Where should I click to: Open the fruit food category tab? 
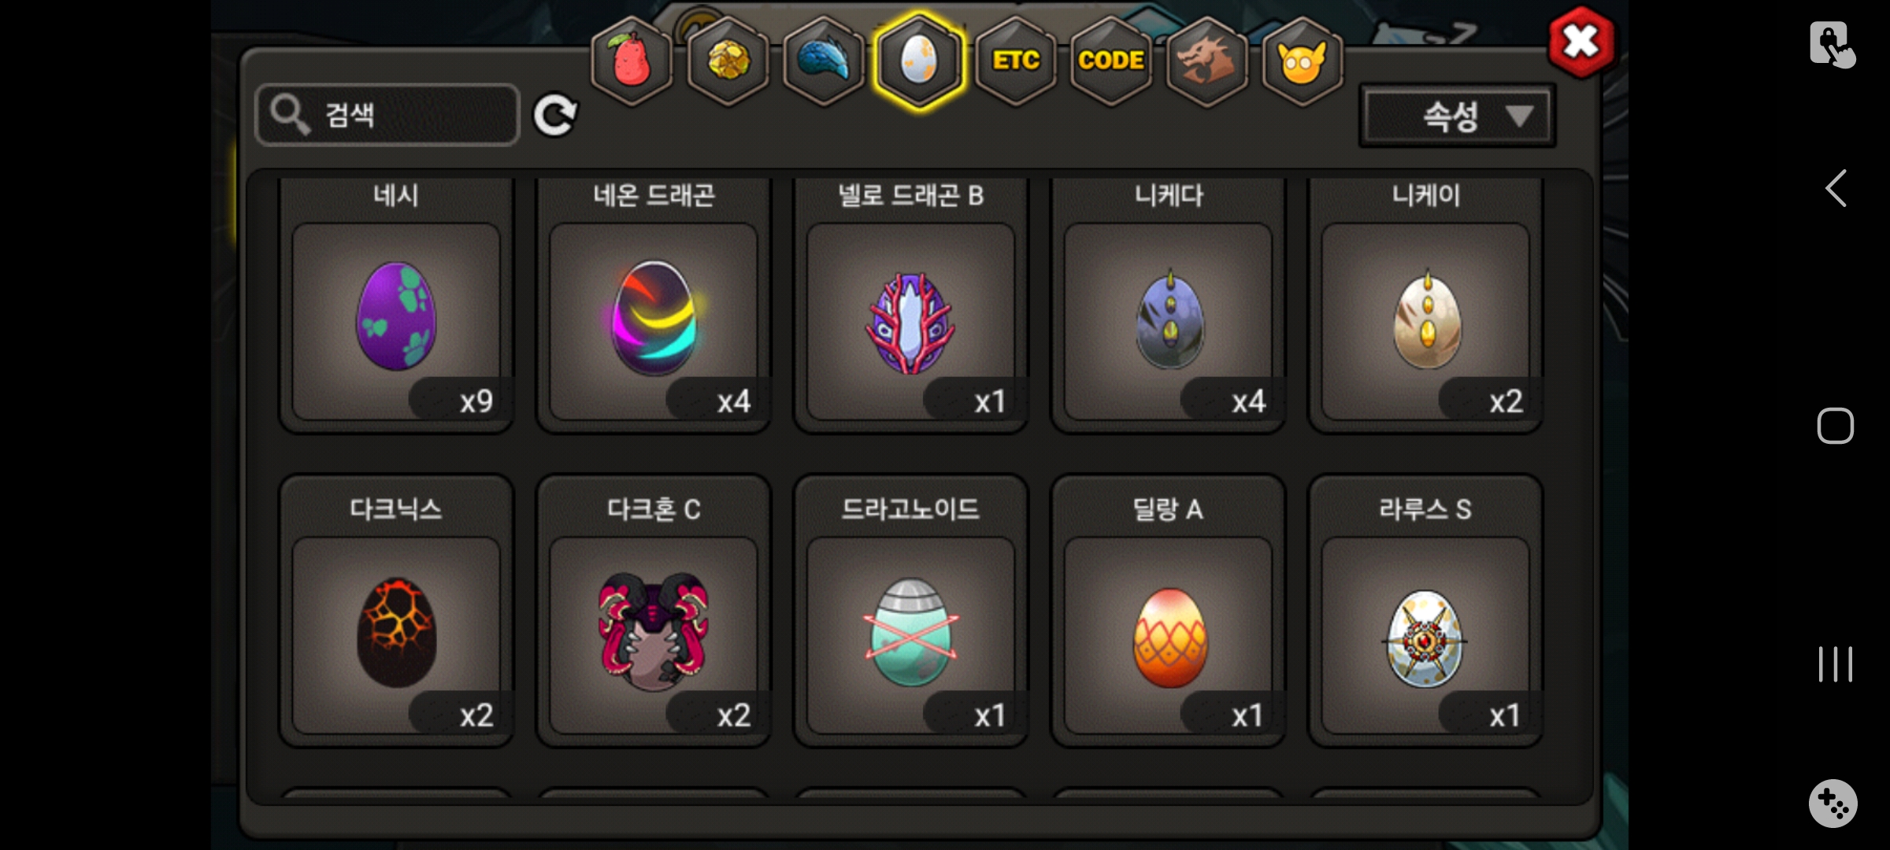pyautogui.click(x=632, y=61)
